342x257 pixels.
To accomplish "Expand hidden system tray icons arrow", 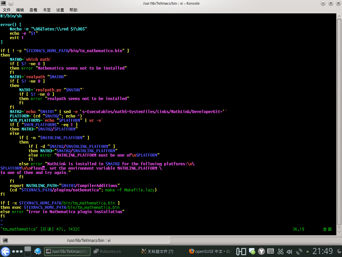I will coord(308,252).
